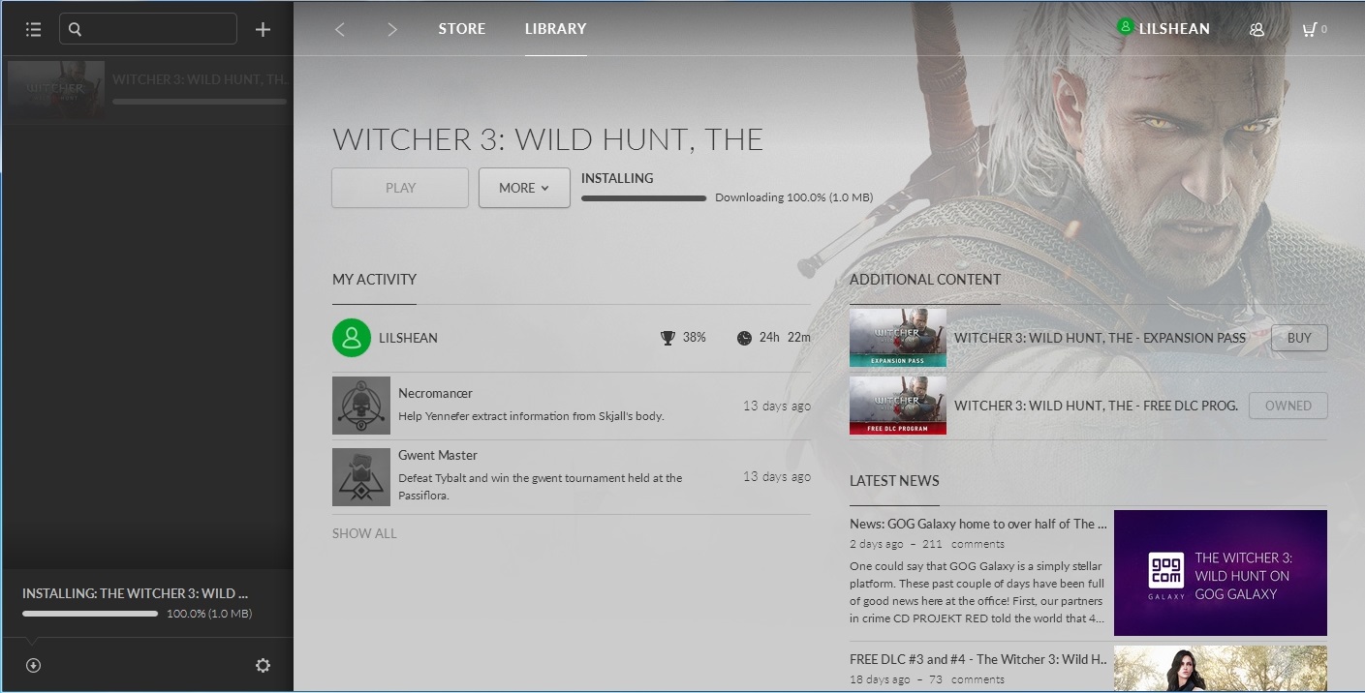Screen dimensions: 1365x693
Task: Click the Witcher 3 sidebar item progress bar
Action: 200,101
